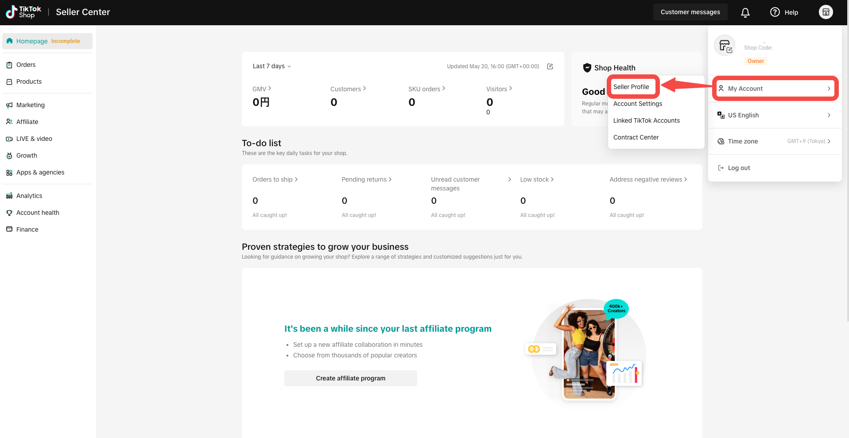
Task: Expand the My Account submenu chevron
Action: 829,89
